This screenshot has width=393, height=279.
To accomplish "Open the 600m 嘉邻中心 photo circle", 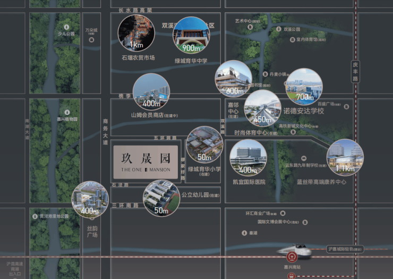I will click(233, 79).
